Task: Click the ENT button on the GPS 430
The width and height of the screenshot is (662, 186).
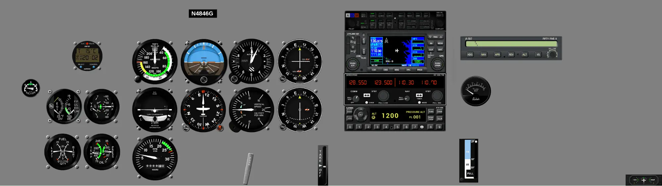Action: coord(440,50)
